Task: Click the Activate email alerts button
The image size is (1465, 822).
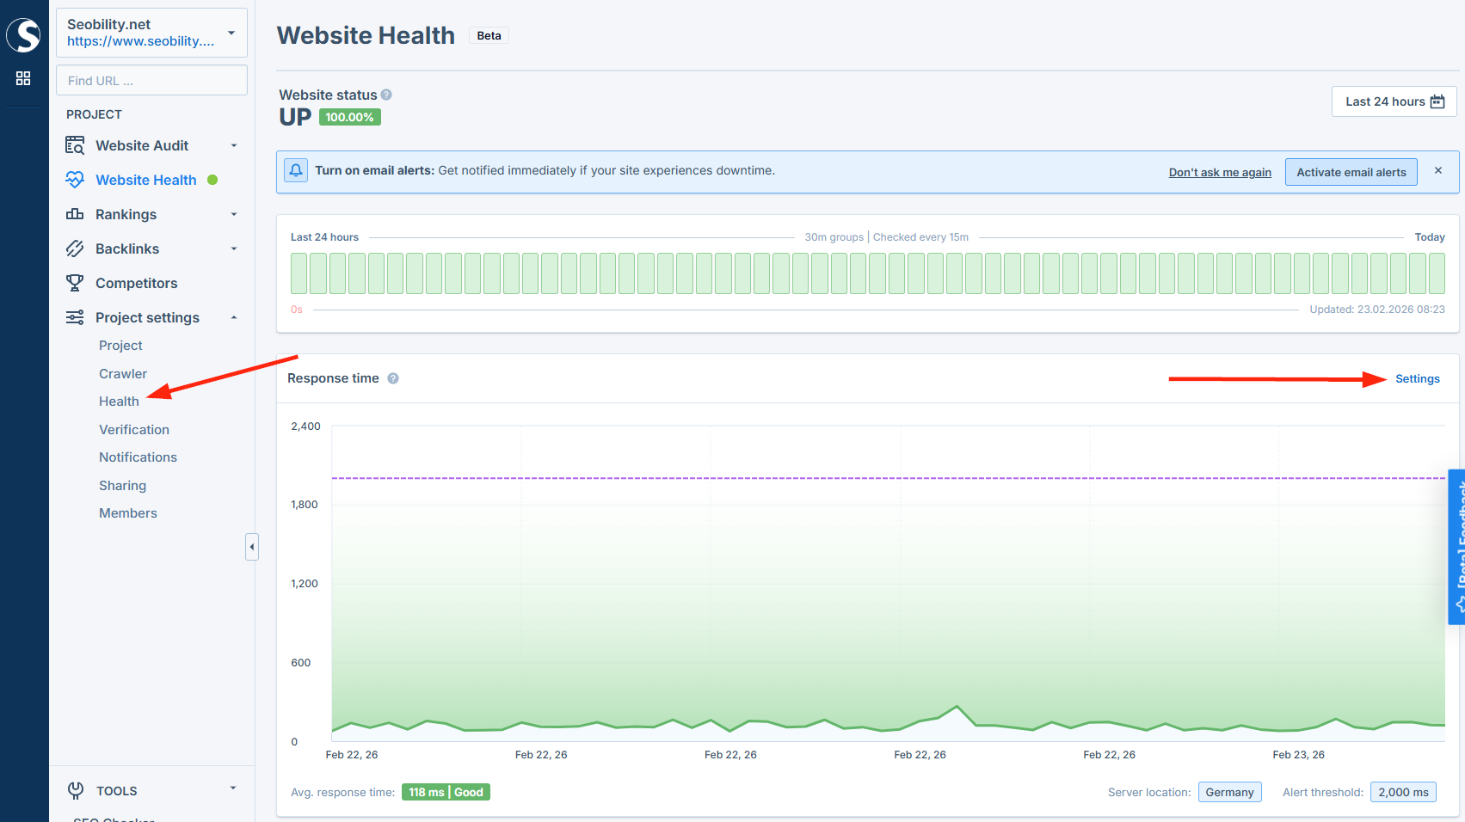Action: click(1351, 171)
